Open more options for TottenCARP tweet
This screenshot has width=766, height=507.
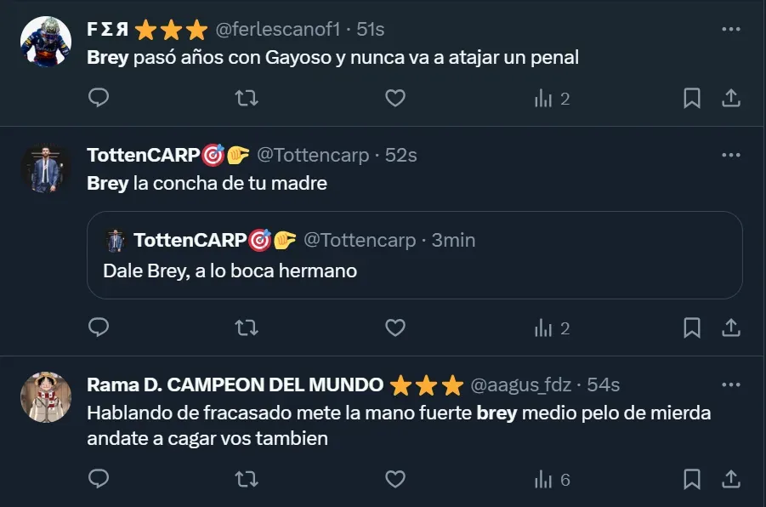(730, 156)
